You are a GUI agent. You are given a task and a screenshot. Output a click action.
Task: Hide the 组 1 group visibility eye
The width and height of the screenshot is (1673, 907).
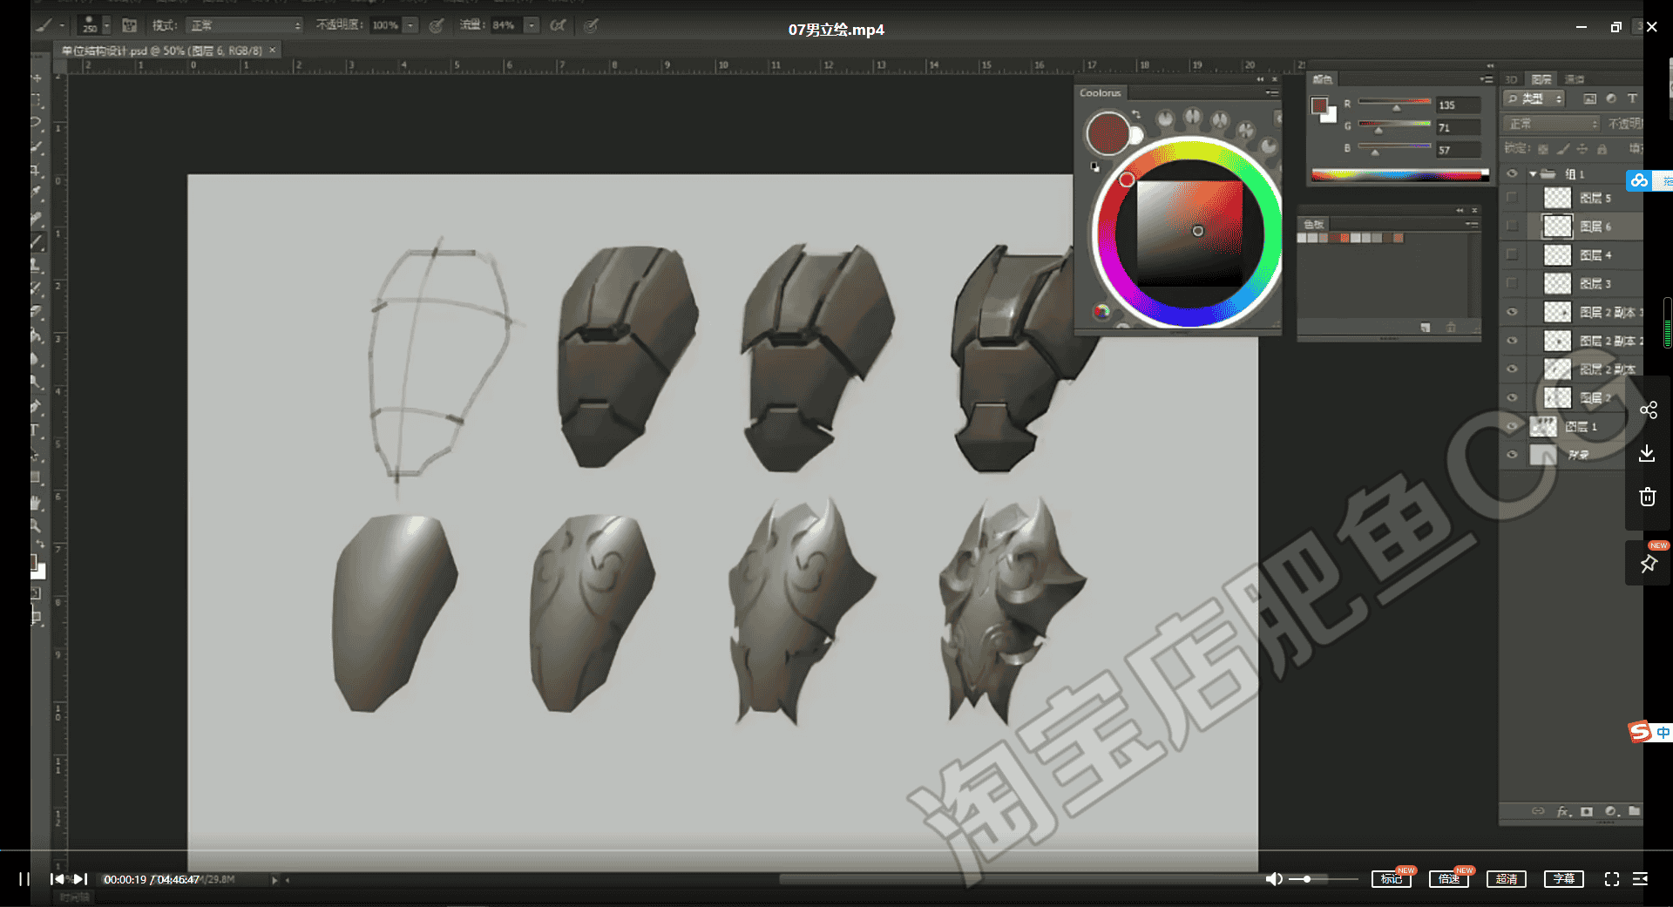(1512, 174)
